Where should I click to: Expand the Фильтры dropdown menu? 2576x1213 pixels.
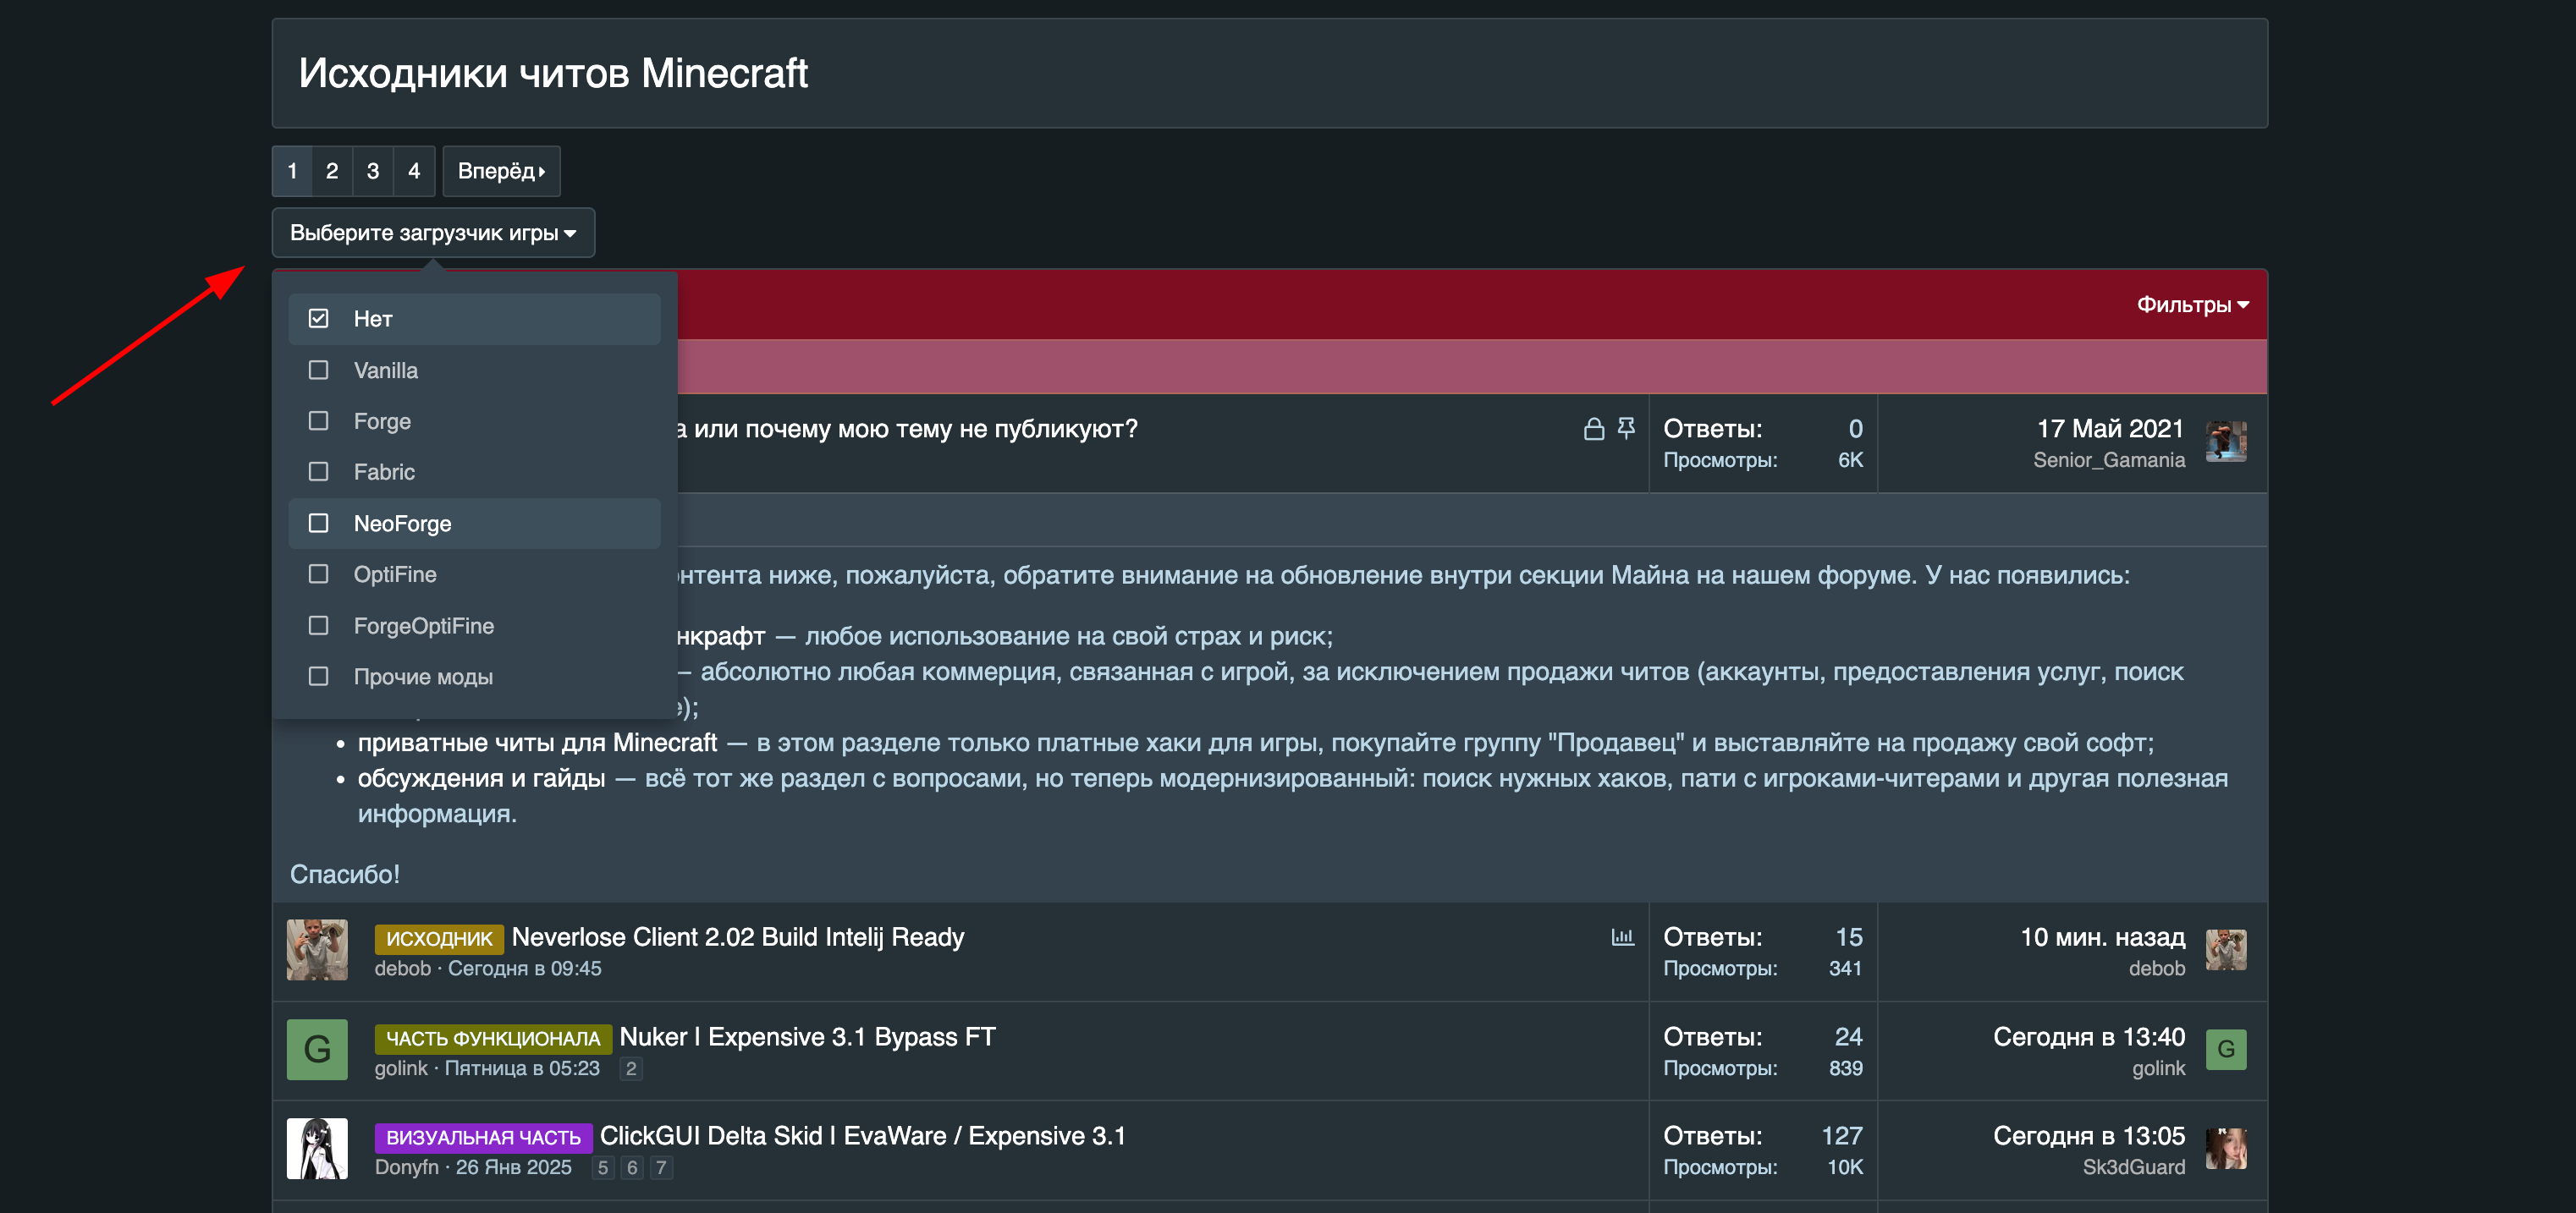[x=2192, y=305]
